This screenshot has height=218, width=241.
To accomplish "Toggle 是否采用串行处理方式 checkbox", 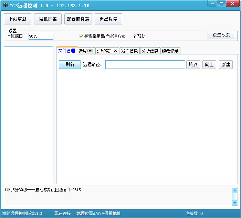I will [81, 36].
